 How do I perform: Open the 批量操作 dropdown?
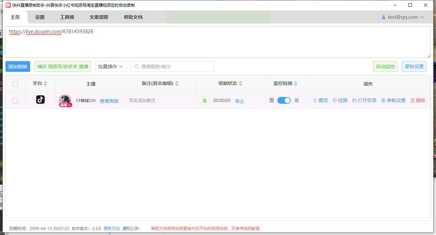[x=111, y=66]
